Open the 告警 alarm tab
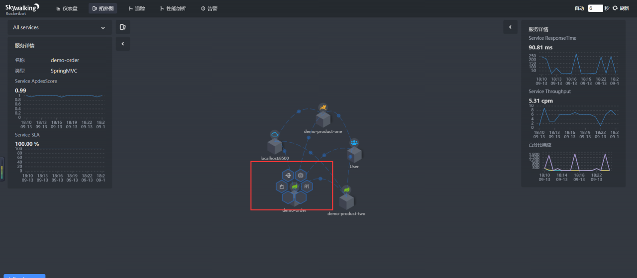637x278 pixels. [x=209, y=8]
